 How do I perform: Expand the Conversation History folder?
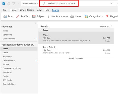click(x=2, y=68)
